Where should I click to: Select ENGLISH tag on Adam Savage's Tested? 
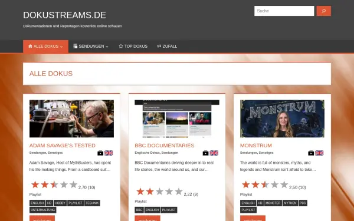[37, 203]
